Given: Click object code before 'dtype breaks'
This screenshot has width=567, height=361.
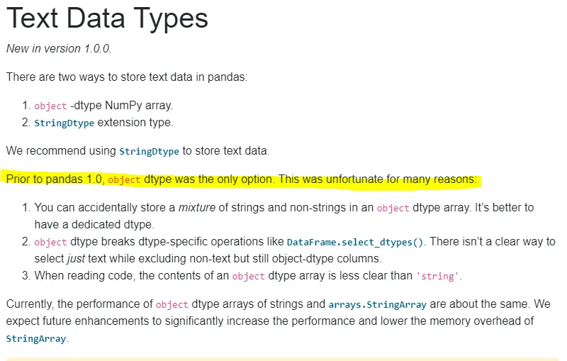Looking at the screenshot, I should point(50,242).
